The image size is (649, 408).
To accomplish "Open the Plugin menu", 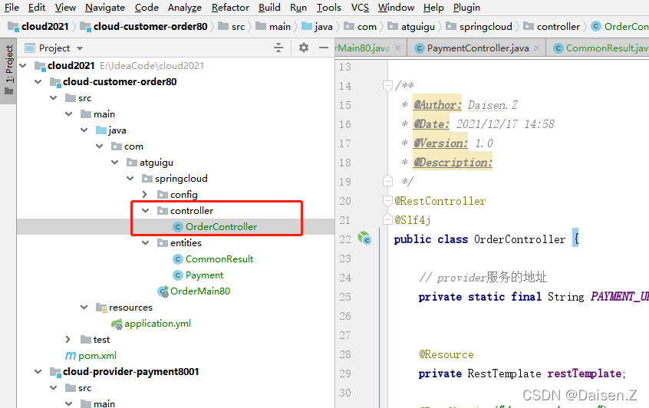I will coord(466,8).
